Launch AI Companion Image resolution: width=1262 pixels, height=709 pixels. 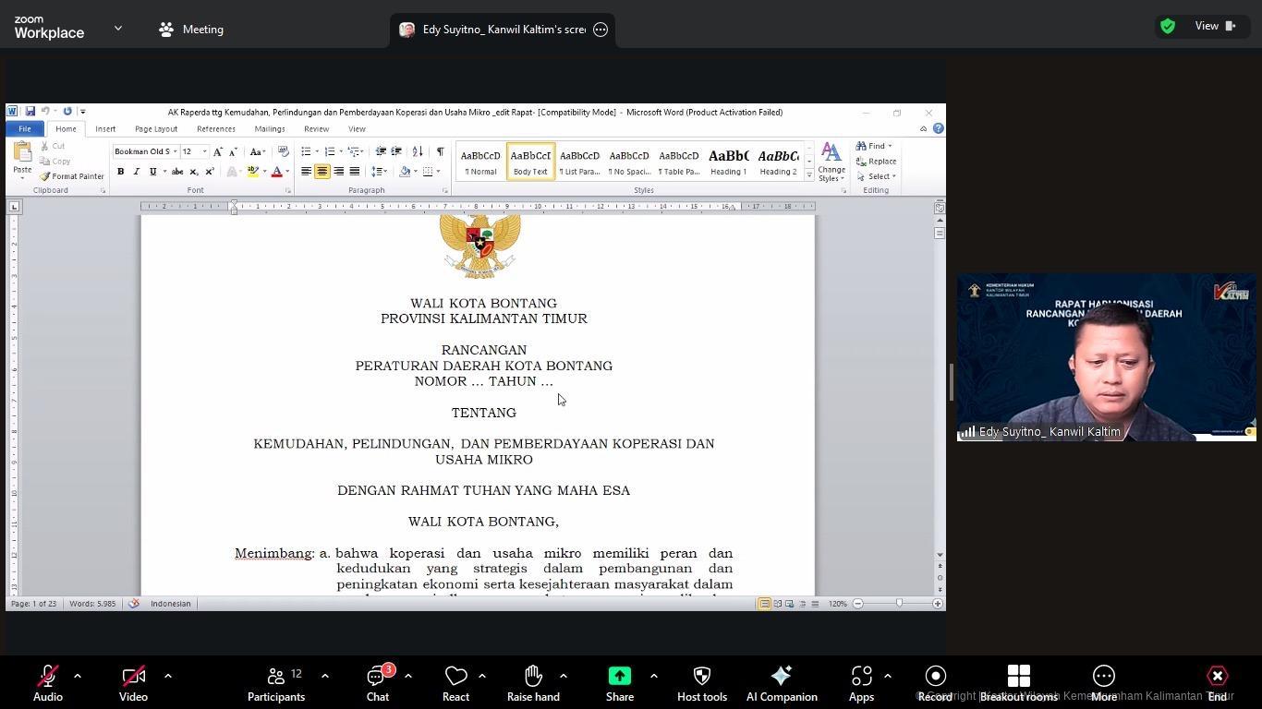pos(782,684)
